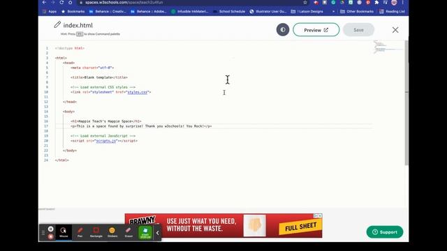Click the styles.css link in code
Screen dimensions: 447x251
point(138,92)
